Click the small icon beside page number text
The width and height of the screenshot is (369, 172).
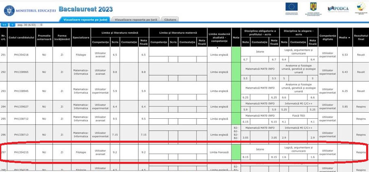click(41, 25)
